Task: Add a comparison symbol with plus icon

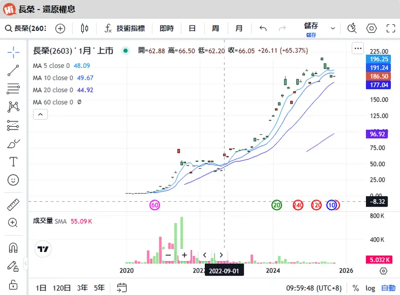Action: click(60, 28)
